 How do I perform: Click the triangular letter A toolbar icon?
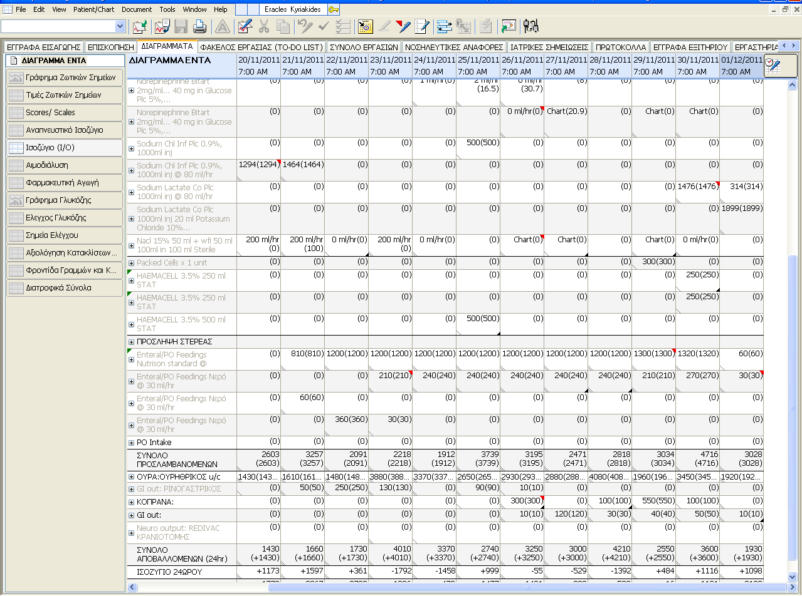[x=221, y=26]
